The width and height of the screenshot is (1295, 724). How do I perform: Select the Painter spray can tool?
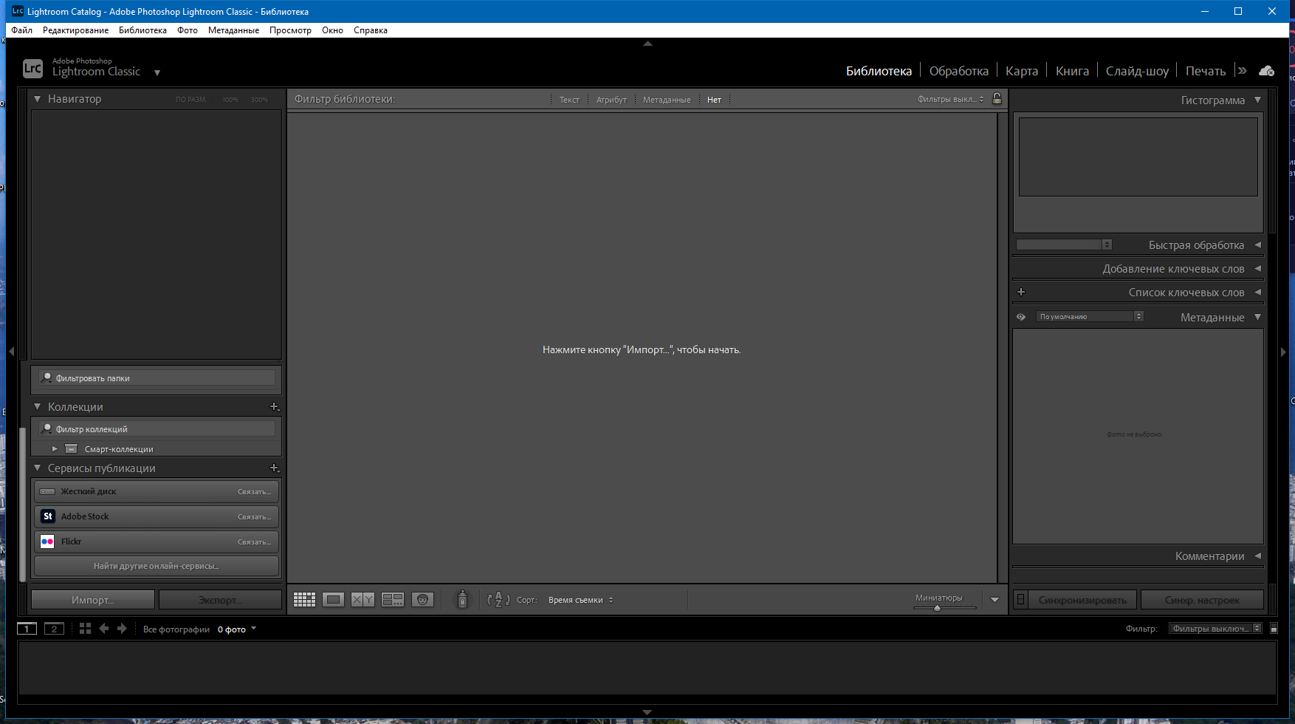(x=462, y=599)
